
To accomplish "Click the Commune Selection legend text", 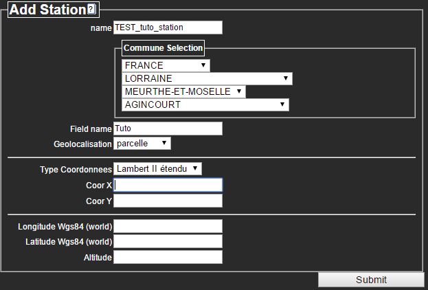I will pyautogui.click(x=163, y=48).
